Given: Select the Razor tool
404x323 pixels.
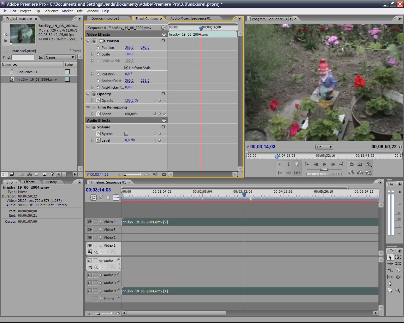Looking at the screenshot, I should [x=398, y=270].
